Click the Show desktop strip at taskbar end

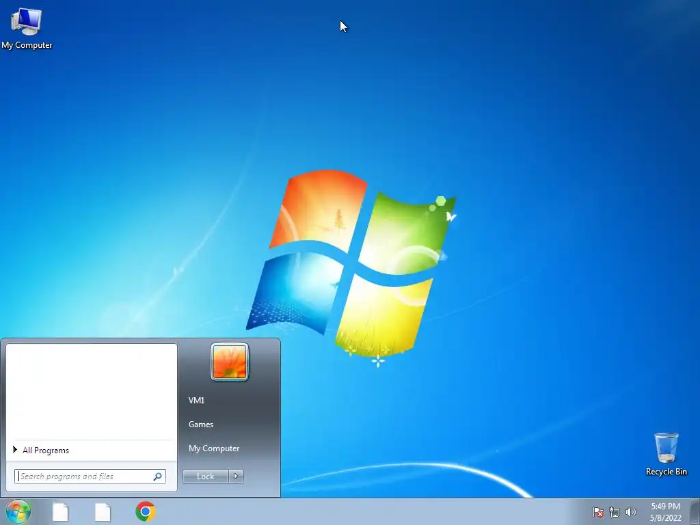(695, 511)
